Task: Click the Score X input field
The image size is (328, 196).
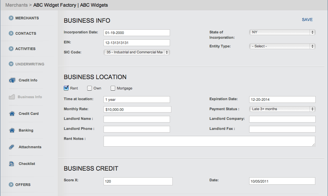Action: coord(138,181)
